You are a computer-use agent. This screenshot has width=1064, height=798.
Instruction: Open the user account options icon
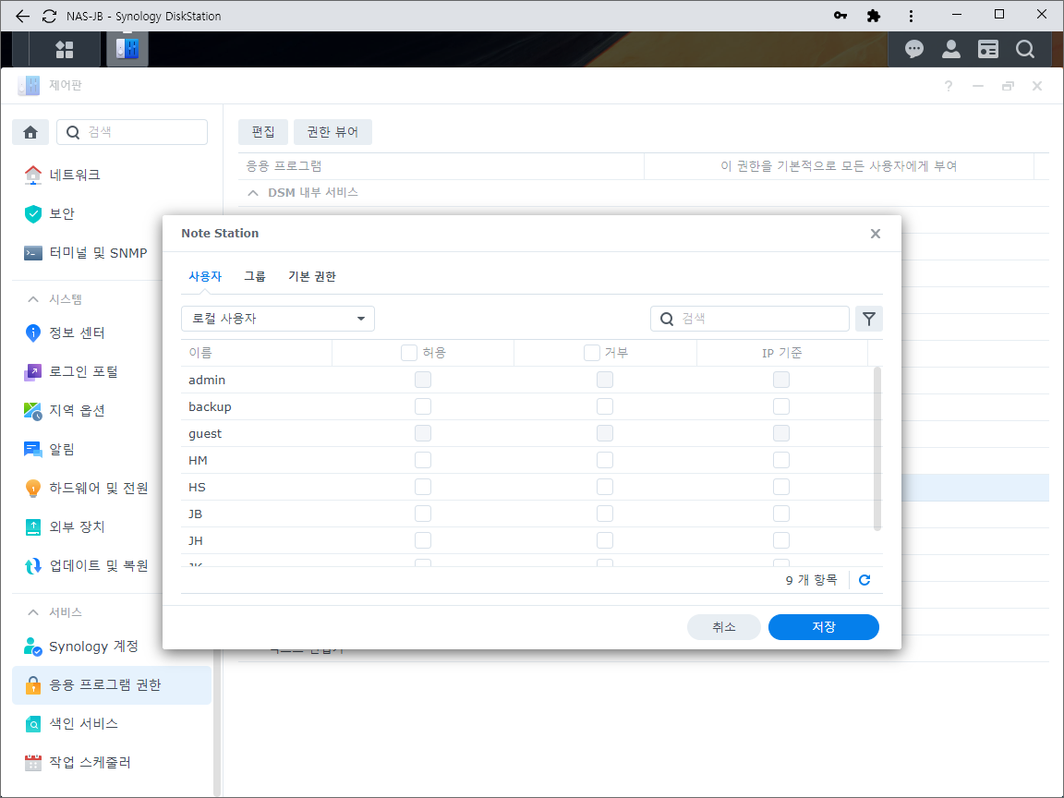click(x=950, y=49)
